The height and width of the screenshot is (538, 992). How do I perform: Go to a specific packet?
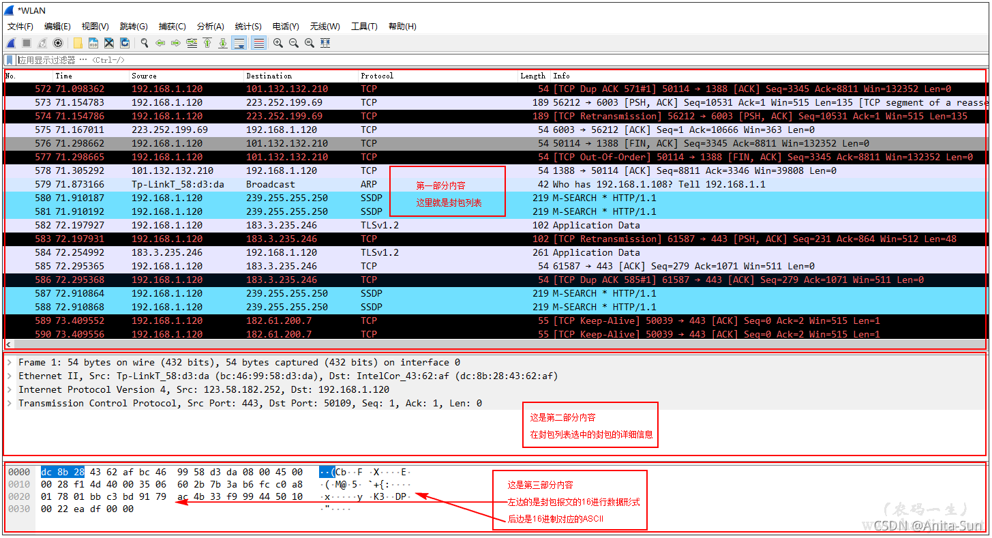(x=192, y=43)
